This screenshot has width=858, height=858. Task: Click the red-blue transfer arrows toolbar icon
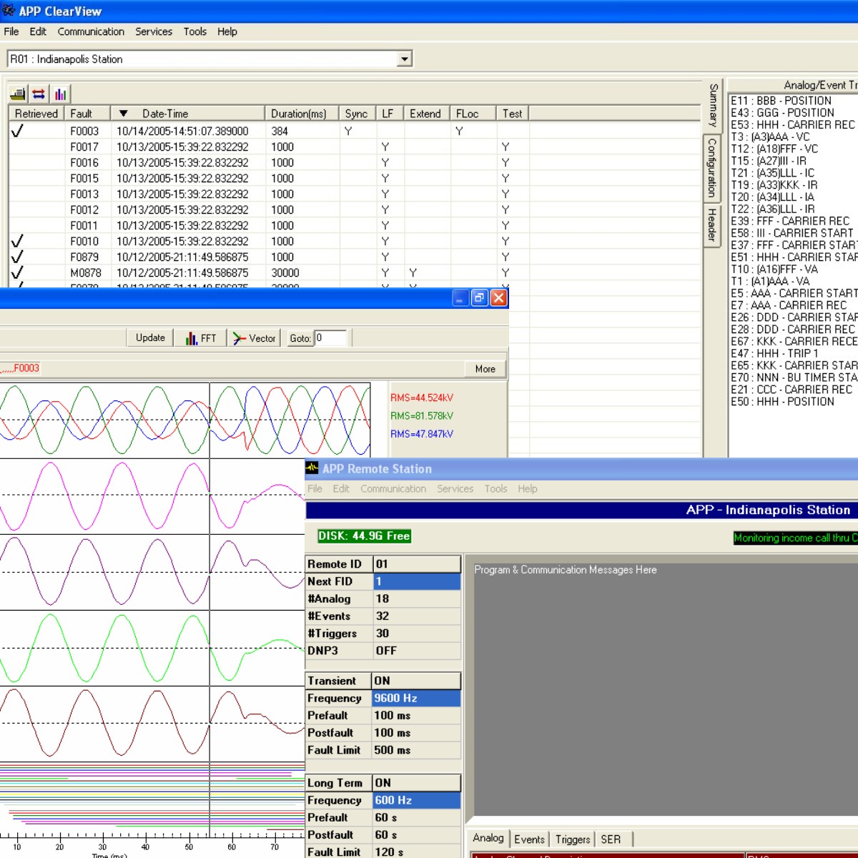[39, 93]
